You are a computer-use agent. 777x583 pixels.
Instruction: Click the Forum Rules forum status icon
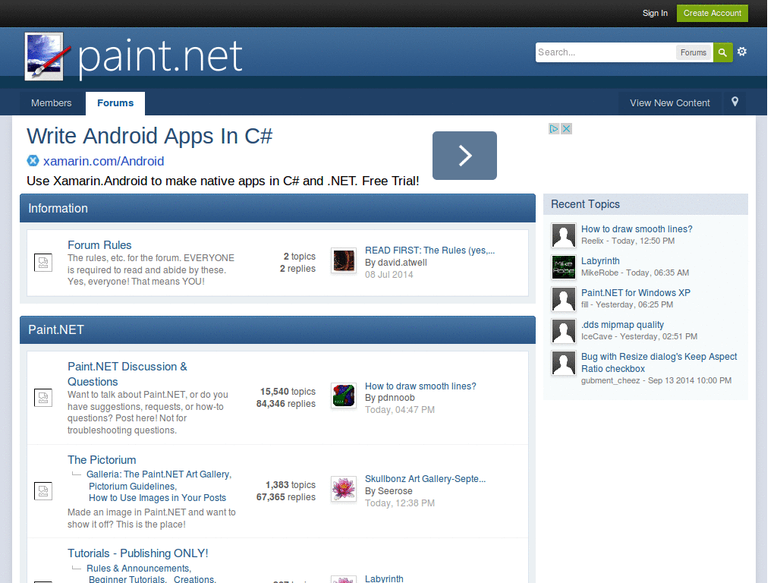(x=43, y=262)
